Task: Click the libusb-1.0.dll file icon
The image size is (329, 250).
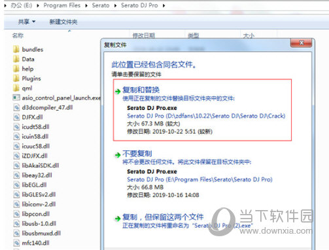Action: click(x=16, y=223)
